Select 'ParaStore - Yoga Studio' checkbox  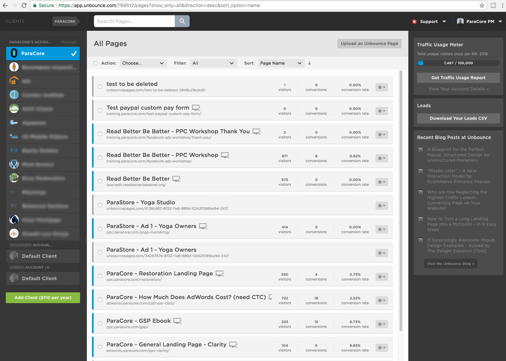click(100, 205)
